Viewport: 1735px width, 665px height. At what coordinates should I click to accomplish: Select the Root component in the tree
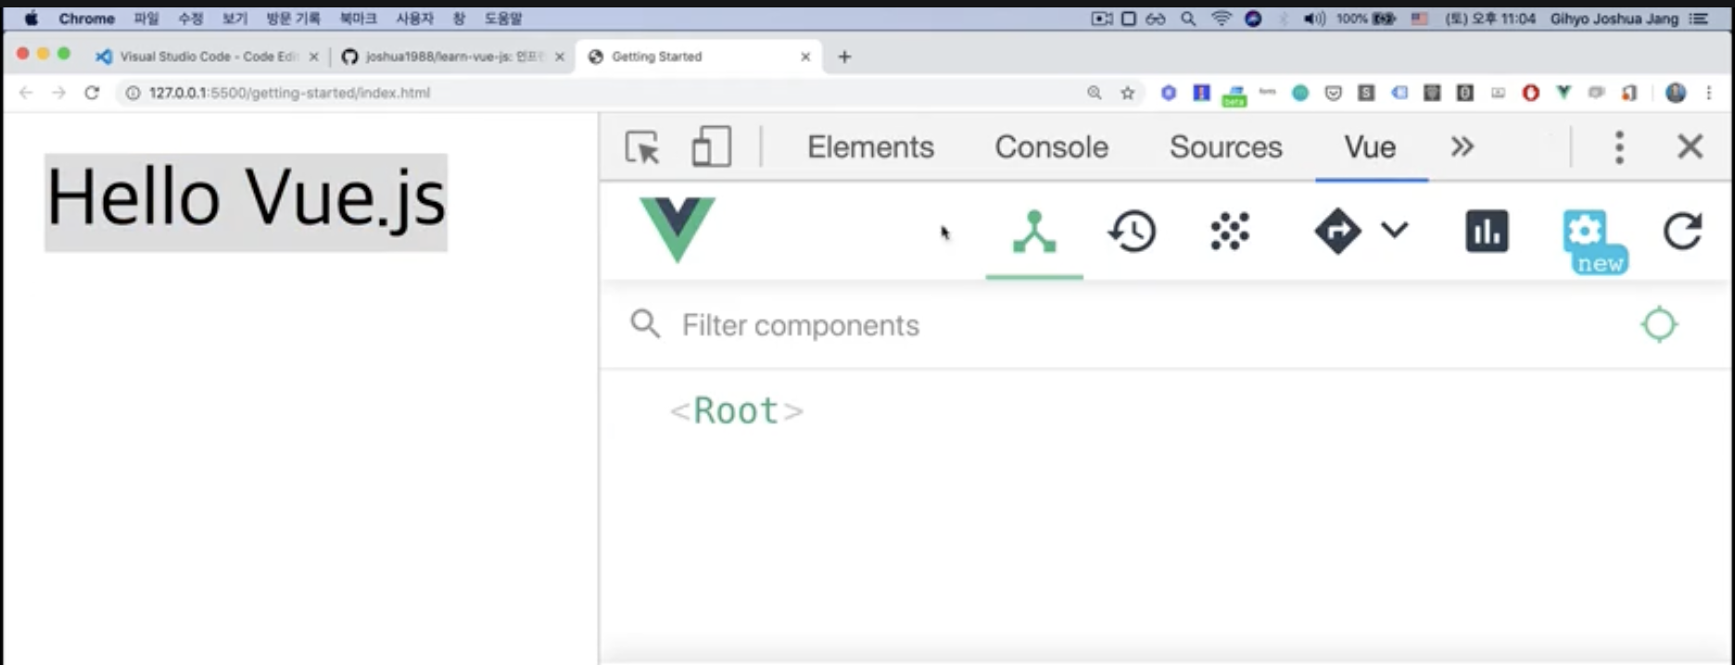pyautogui.click(x=737, y=410)
